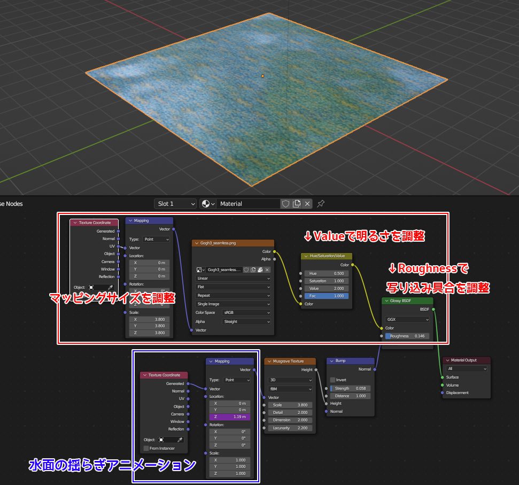
Task: Click the Roughness slider on Glossy BSDF
Action: click(x=407, y=336)
